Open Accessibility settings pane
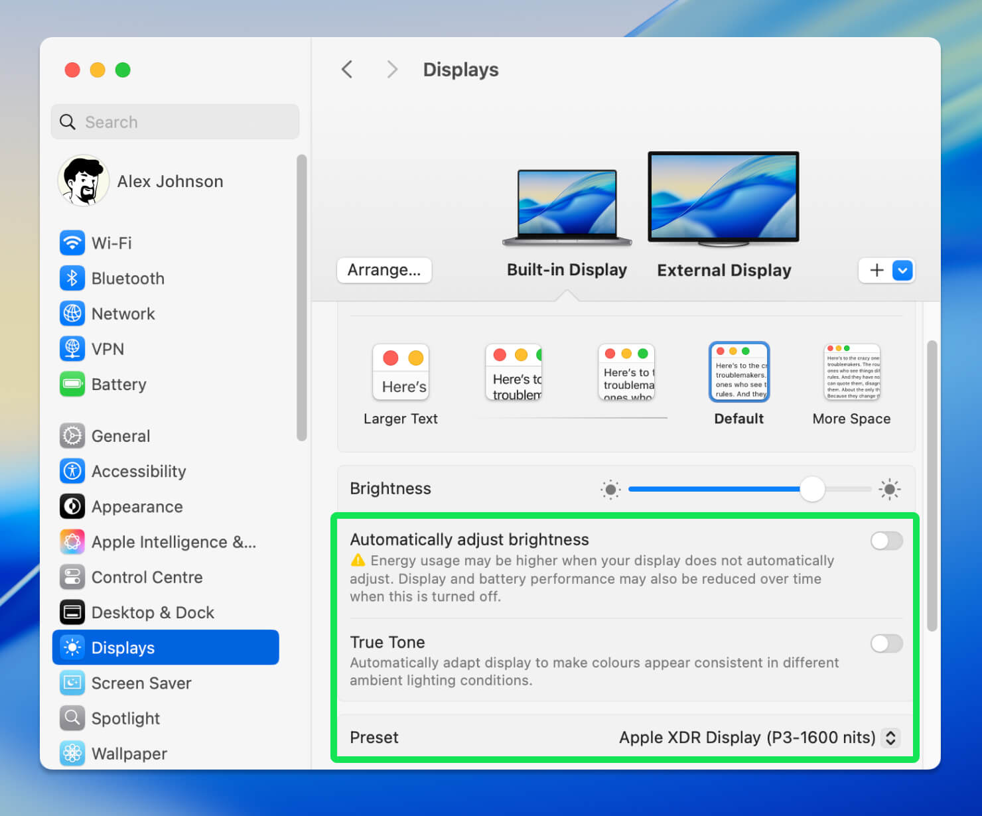Viewport: 982px width, 816px height. point(165,471)
